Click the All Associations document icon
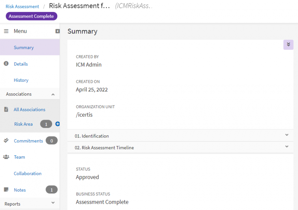Viewport: 298px width, 210px height. pyautogui.click(x=6, y=109)
